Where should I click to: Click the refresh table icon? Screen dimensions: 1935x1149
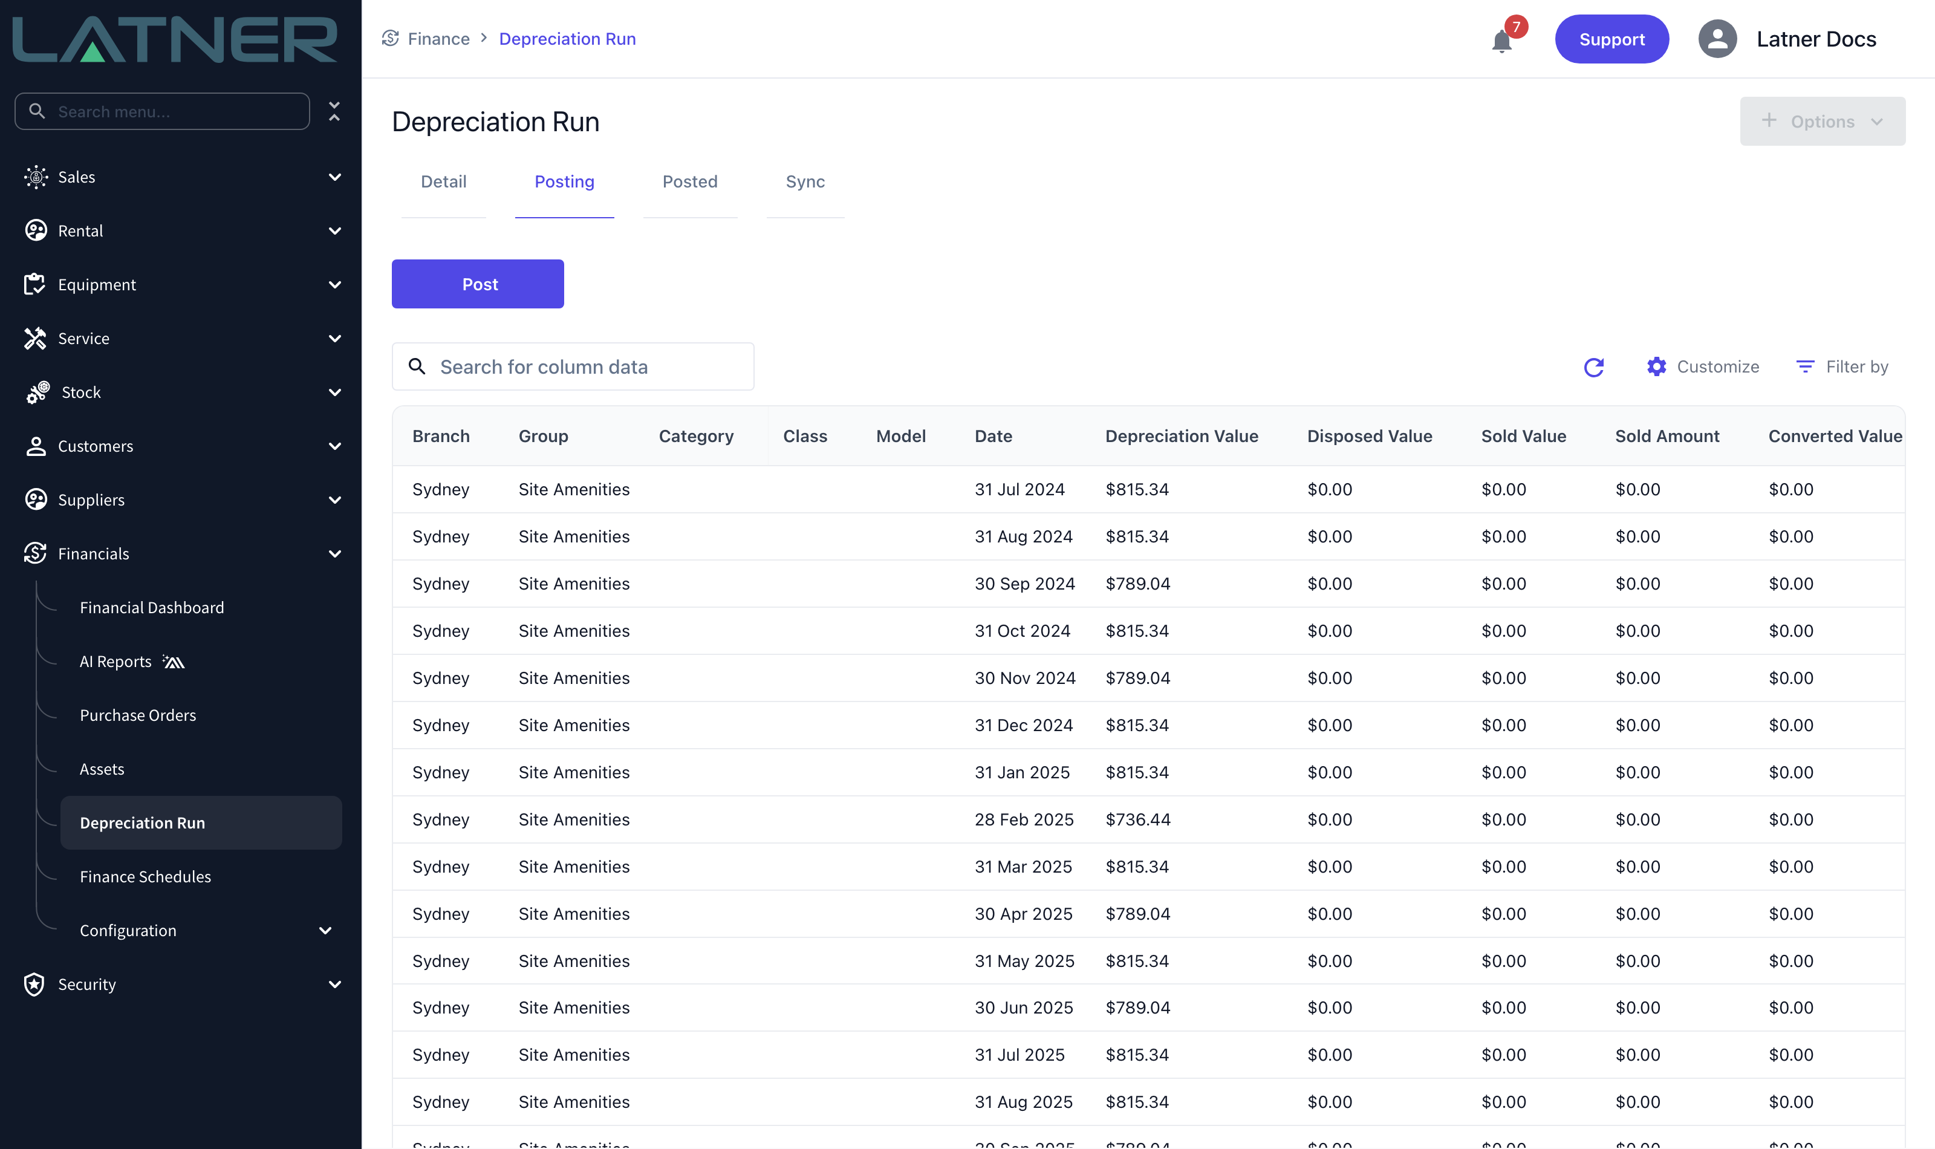click(x=1594, y=367)
